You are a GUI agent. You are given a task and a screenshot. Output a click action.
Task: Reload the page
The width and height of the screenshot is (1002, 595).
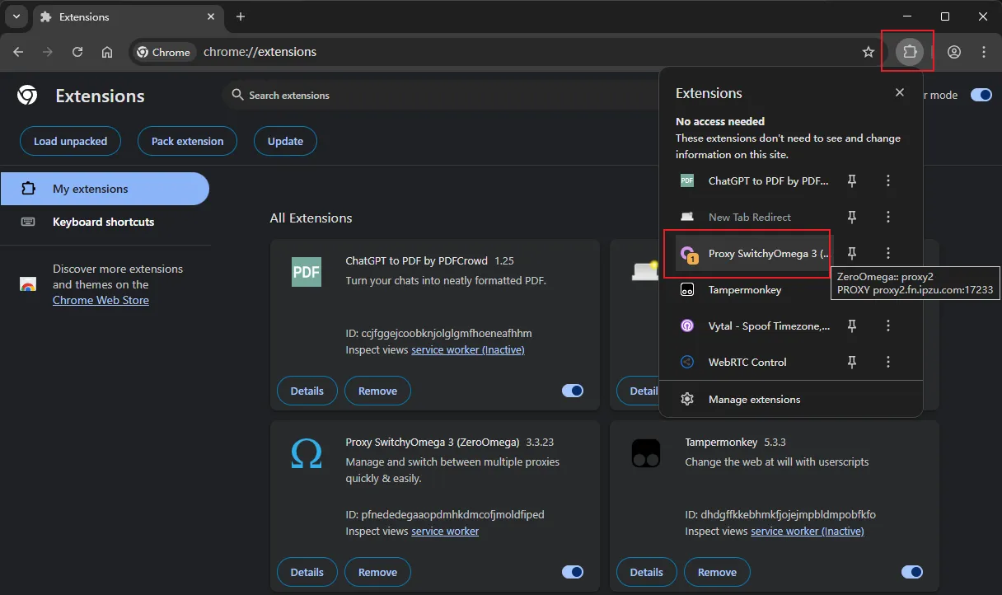pyautogui.click(x=77, y=52)
